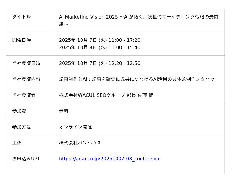Click the お申込みURL row label

pos(26,159)
